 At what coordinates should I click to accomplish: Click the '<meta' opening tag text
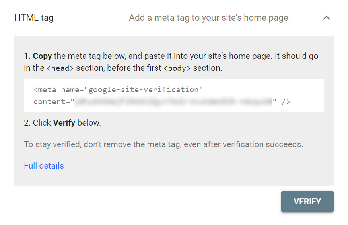point(45,90)
